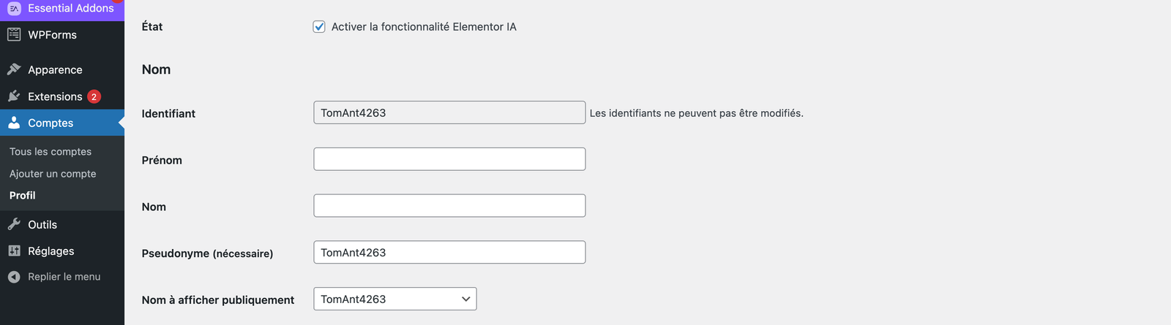1171x325 pixels.
Task: Collapse sidebar via Replier le menu
Action: pyautogui.click(x=64, y=277)
